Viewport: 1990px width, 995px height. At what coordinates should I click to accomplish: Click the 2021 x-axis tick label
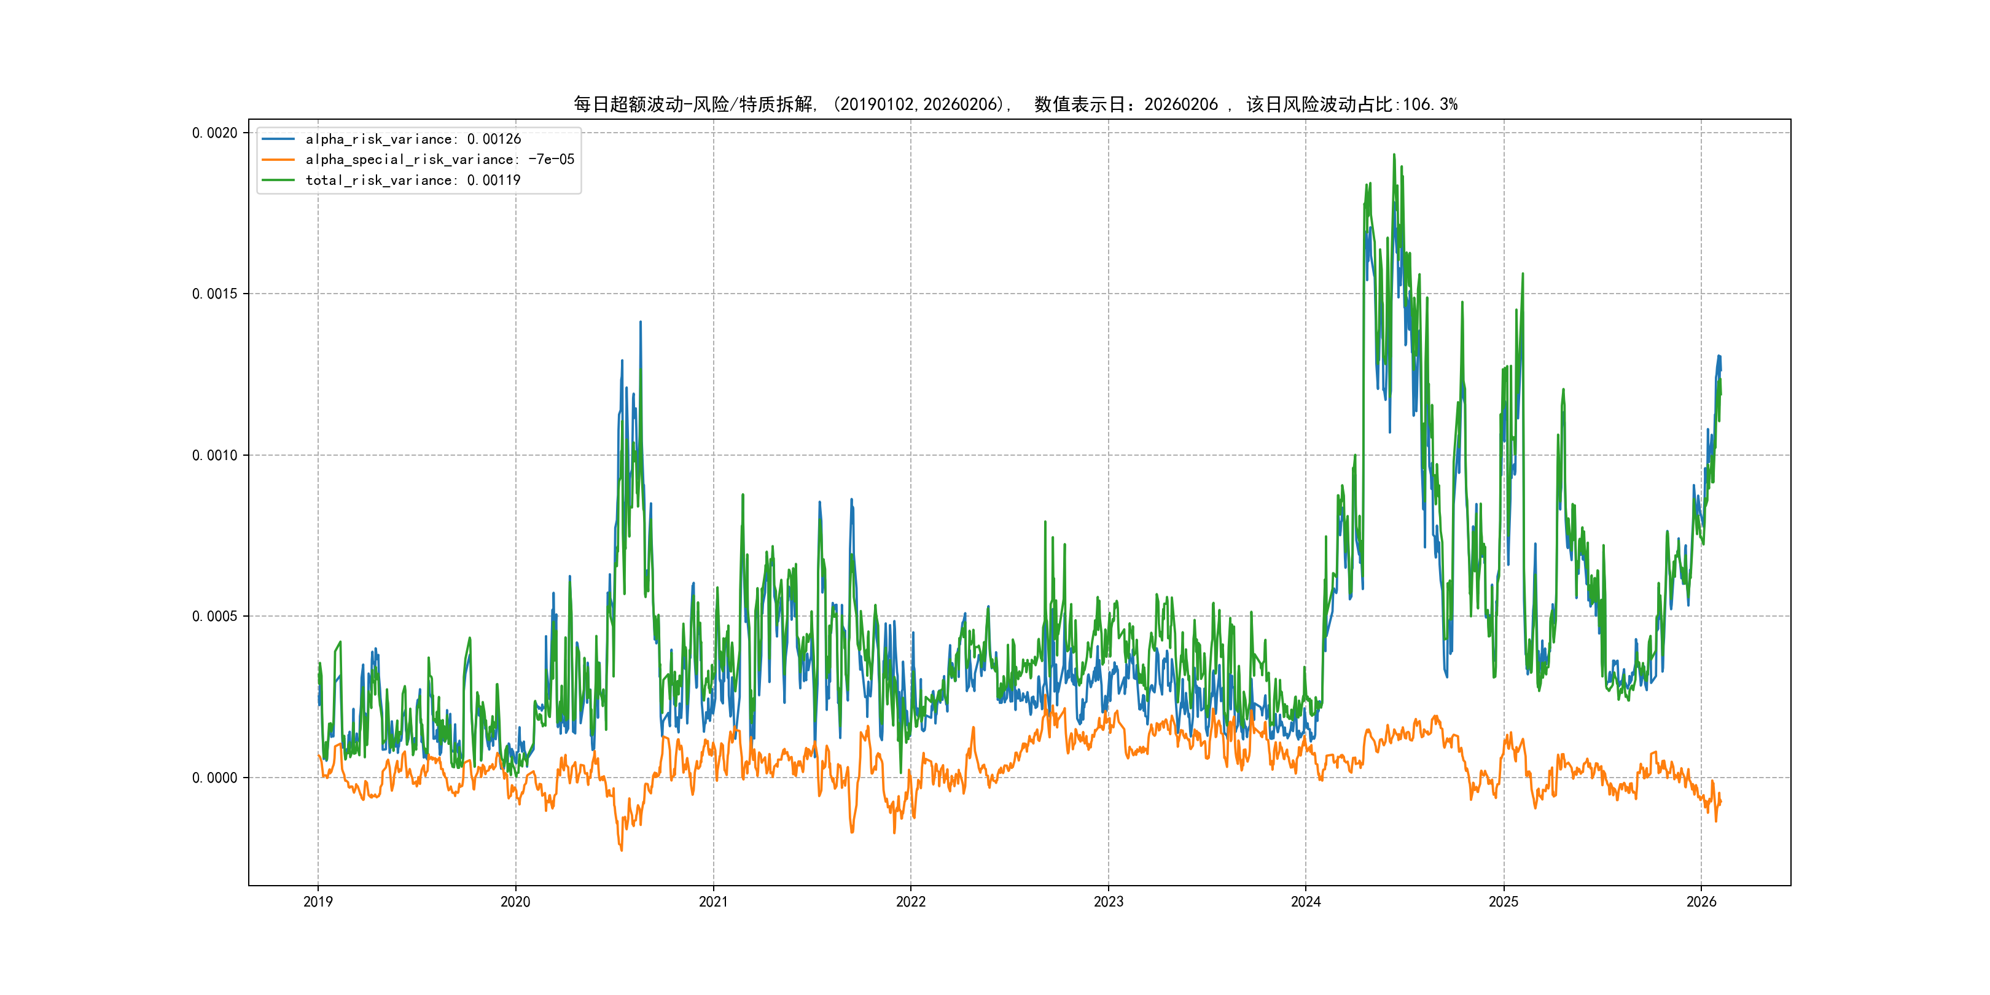(713, 902)
